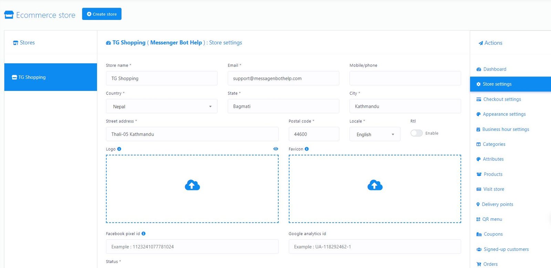Image resolution: width=551 pixels, height=268 pixels.
Task: Click the logo preview eye icon
Action: [x=276, y=149]
